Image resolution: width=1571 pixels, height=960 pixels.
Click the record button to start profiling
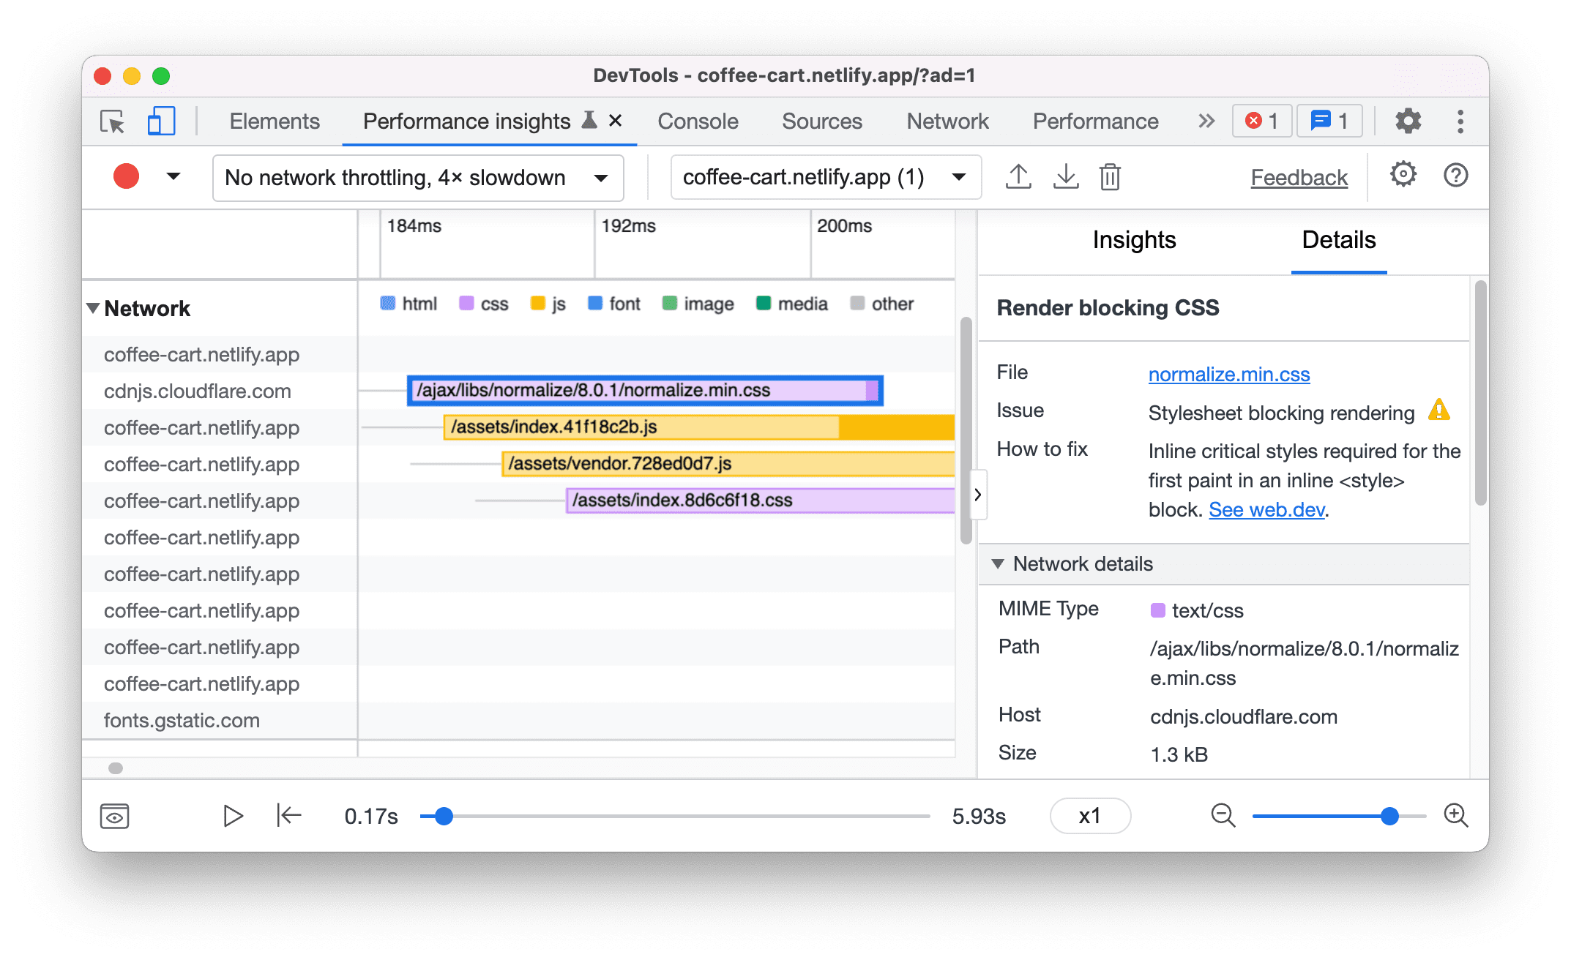(126, 177)
